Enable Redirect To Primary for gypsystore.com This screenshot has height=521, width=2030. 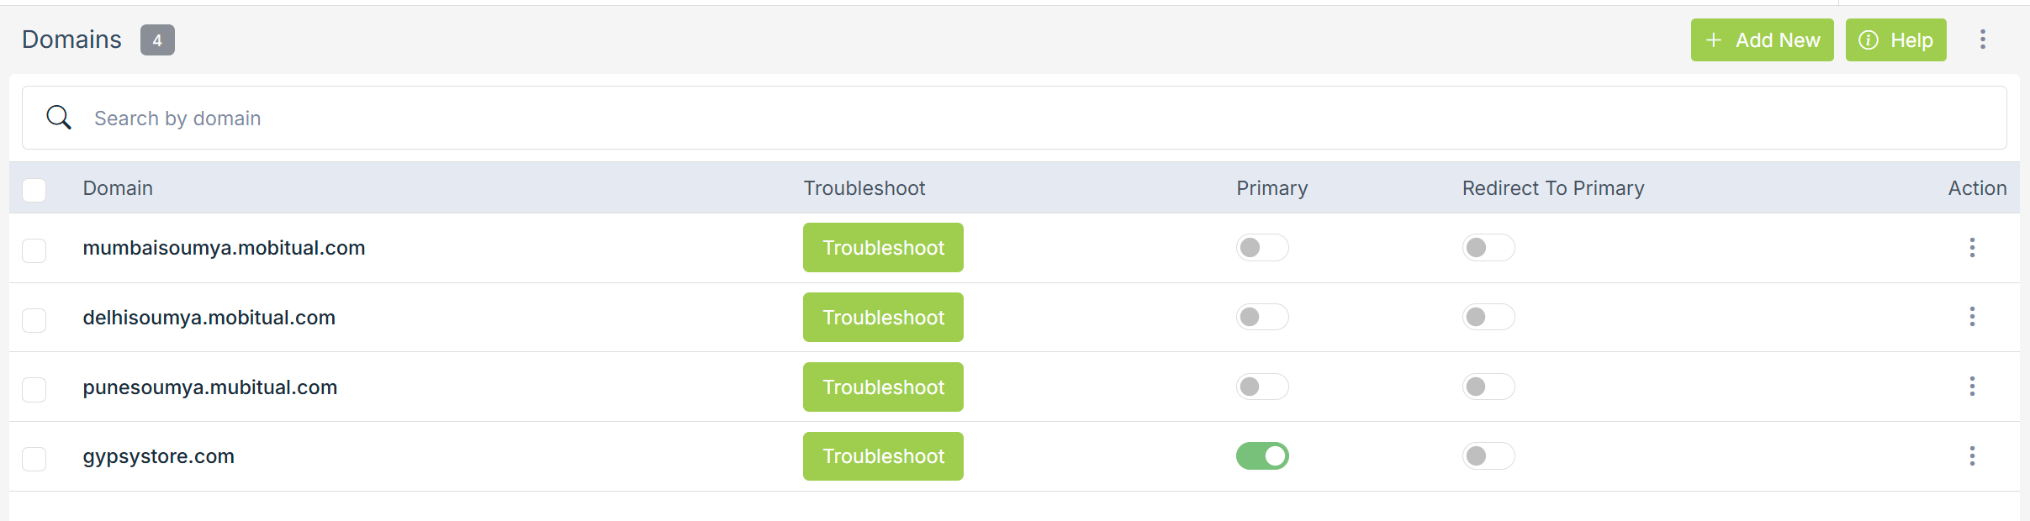1488,456
